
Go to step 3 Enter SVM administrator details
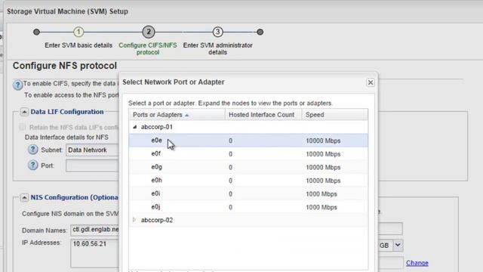click(217, 32)
